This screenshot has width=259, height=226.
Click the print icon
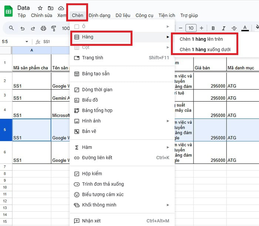(x=43, y=28)
